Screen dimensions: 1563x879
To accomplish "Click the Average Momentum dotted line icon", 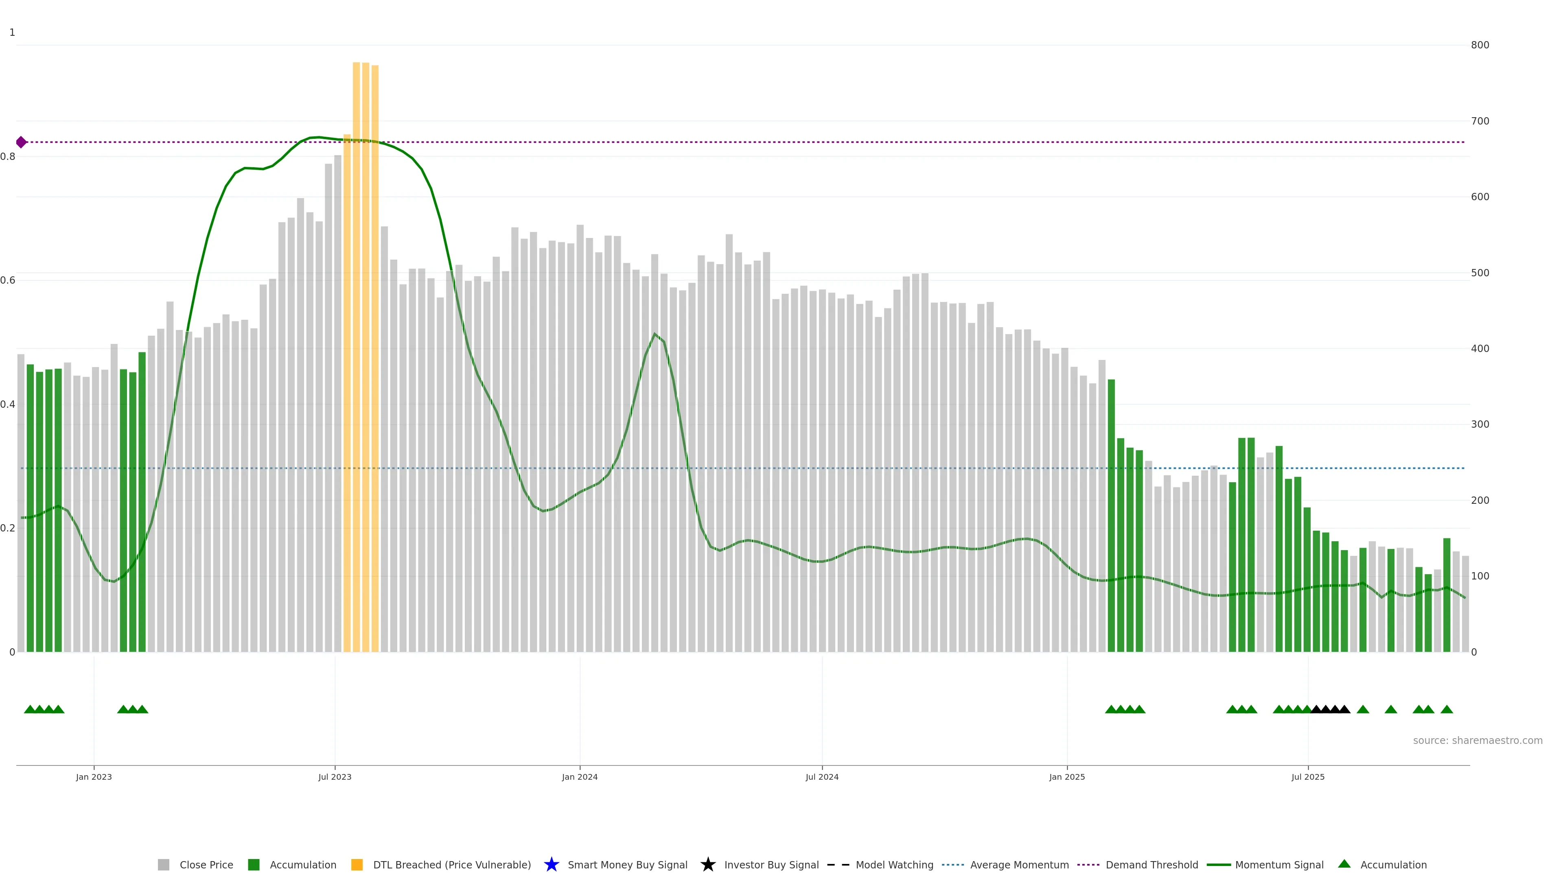I will (x=952, y=864).
